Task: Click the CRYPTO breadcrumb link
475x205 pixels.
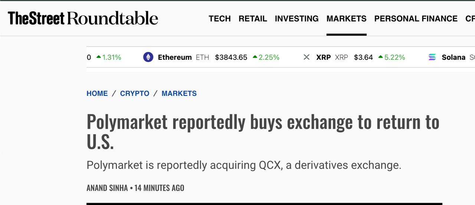Action: point(135,94)
